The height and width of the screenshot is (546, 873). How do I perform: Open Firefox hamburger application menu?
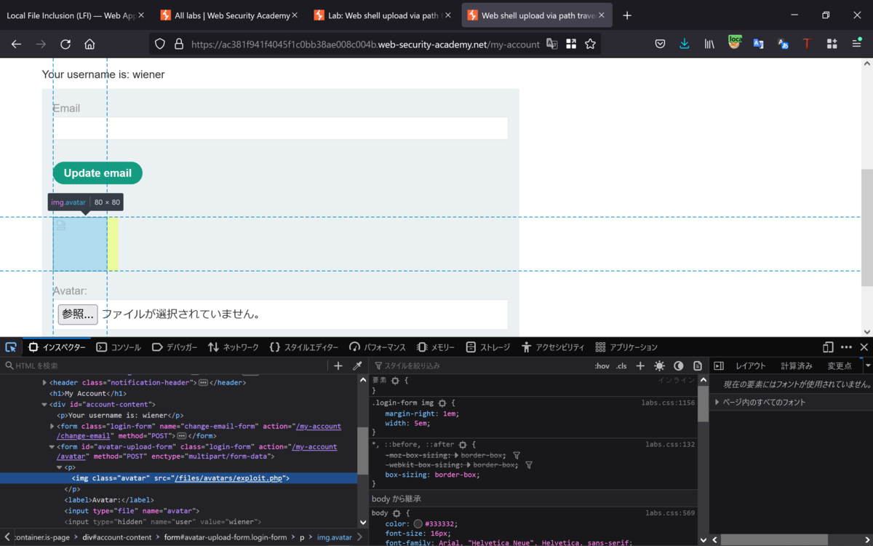point(856,44)
